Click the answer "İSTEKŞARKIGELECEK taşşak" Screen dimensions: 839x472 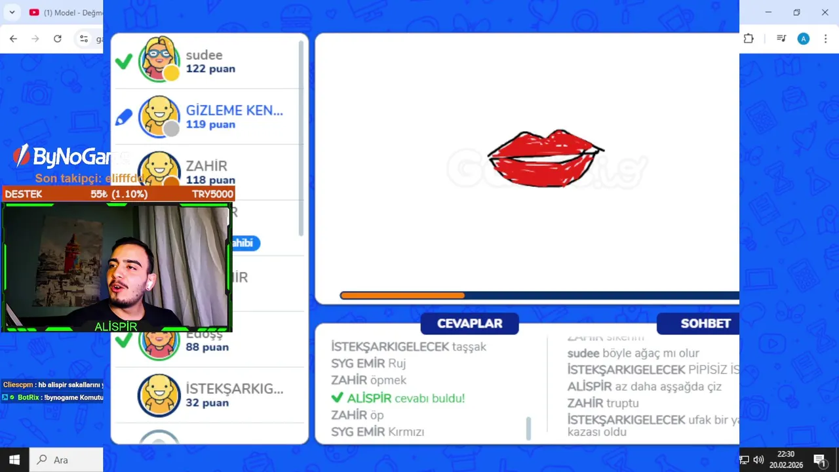408,347
